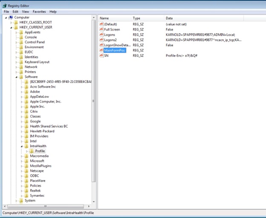Select the LogonShowDeta... value entry
The image size is (266, 218).
[116, 45]
